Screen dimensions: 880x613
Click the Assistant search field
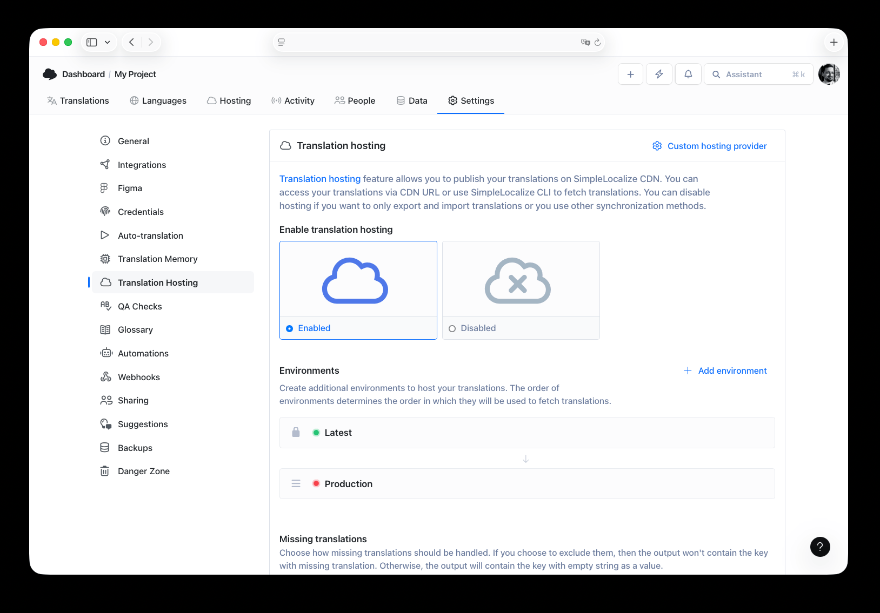click(x=757, y=74)
